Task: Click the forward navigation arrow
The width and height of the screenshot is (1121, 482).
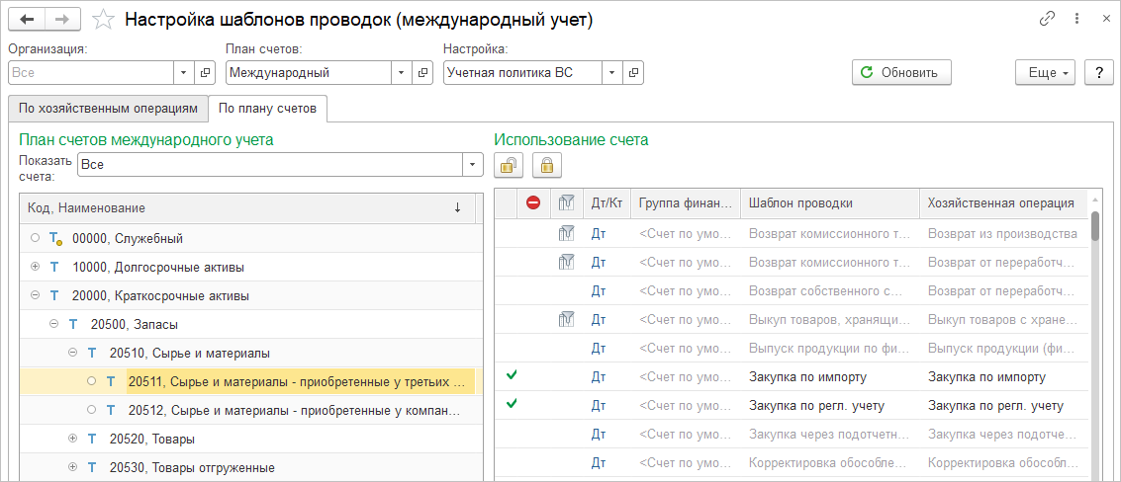Action: pyautogui.click(x=61, y=20)
